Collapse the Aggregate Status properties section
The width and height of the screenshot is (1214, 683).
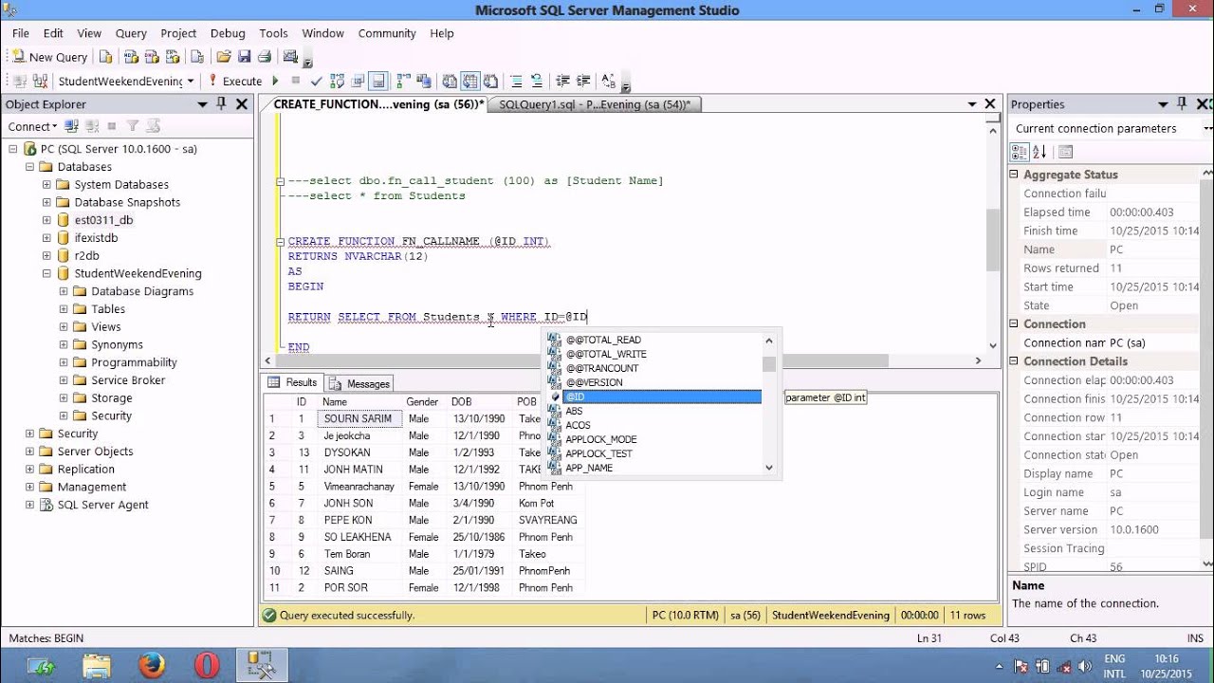point(1014,175)
